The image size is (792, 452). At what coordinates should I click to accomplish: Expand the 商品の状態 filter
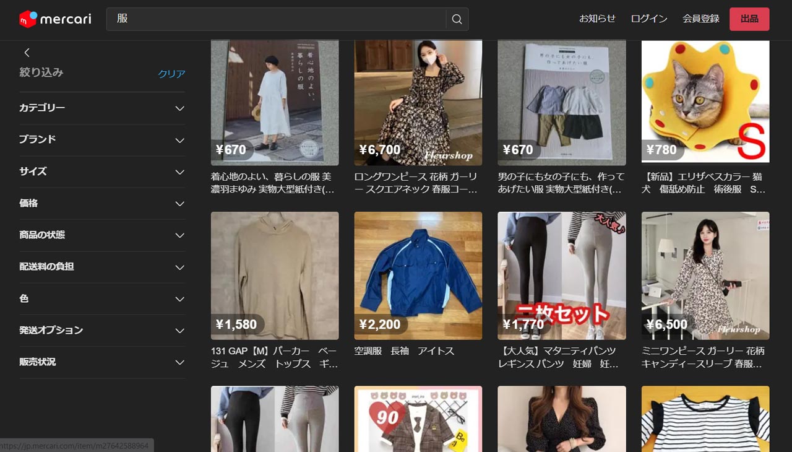pyautogui.click(x=102, y=235)
